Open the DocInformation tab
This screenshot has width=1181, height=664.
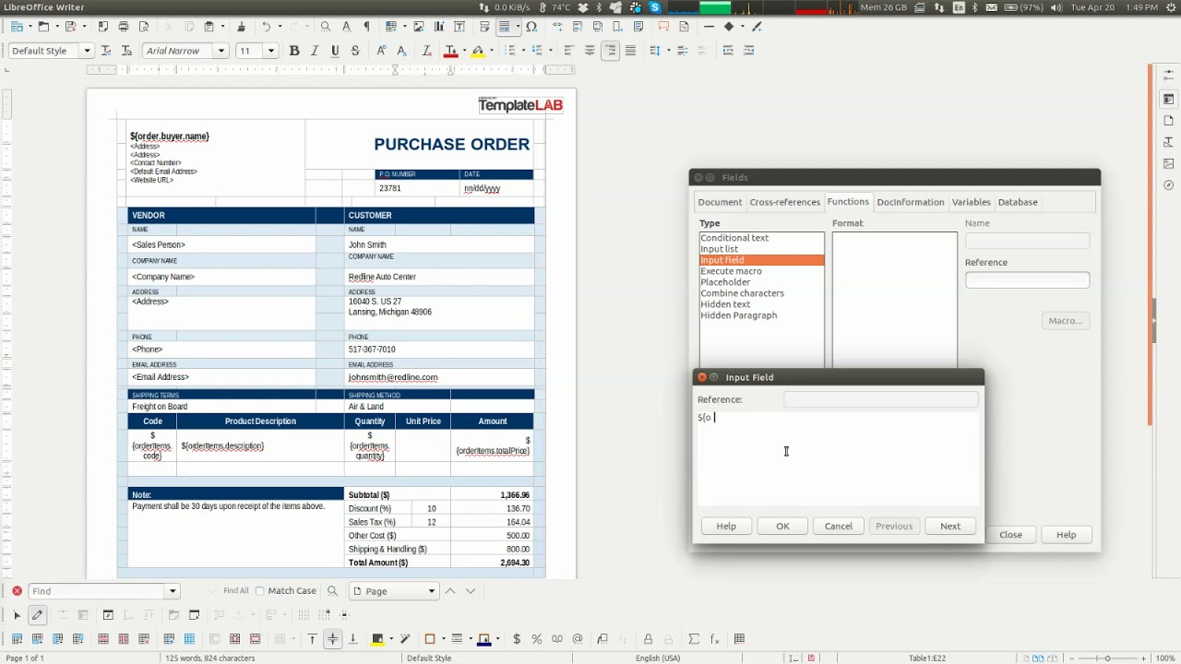pos(911,202)
